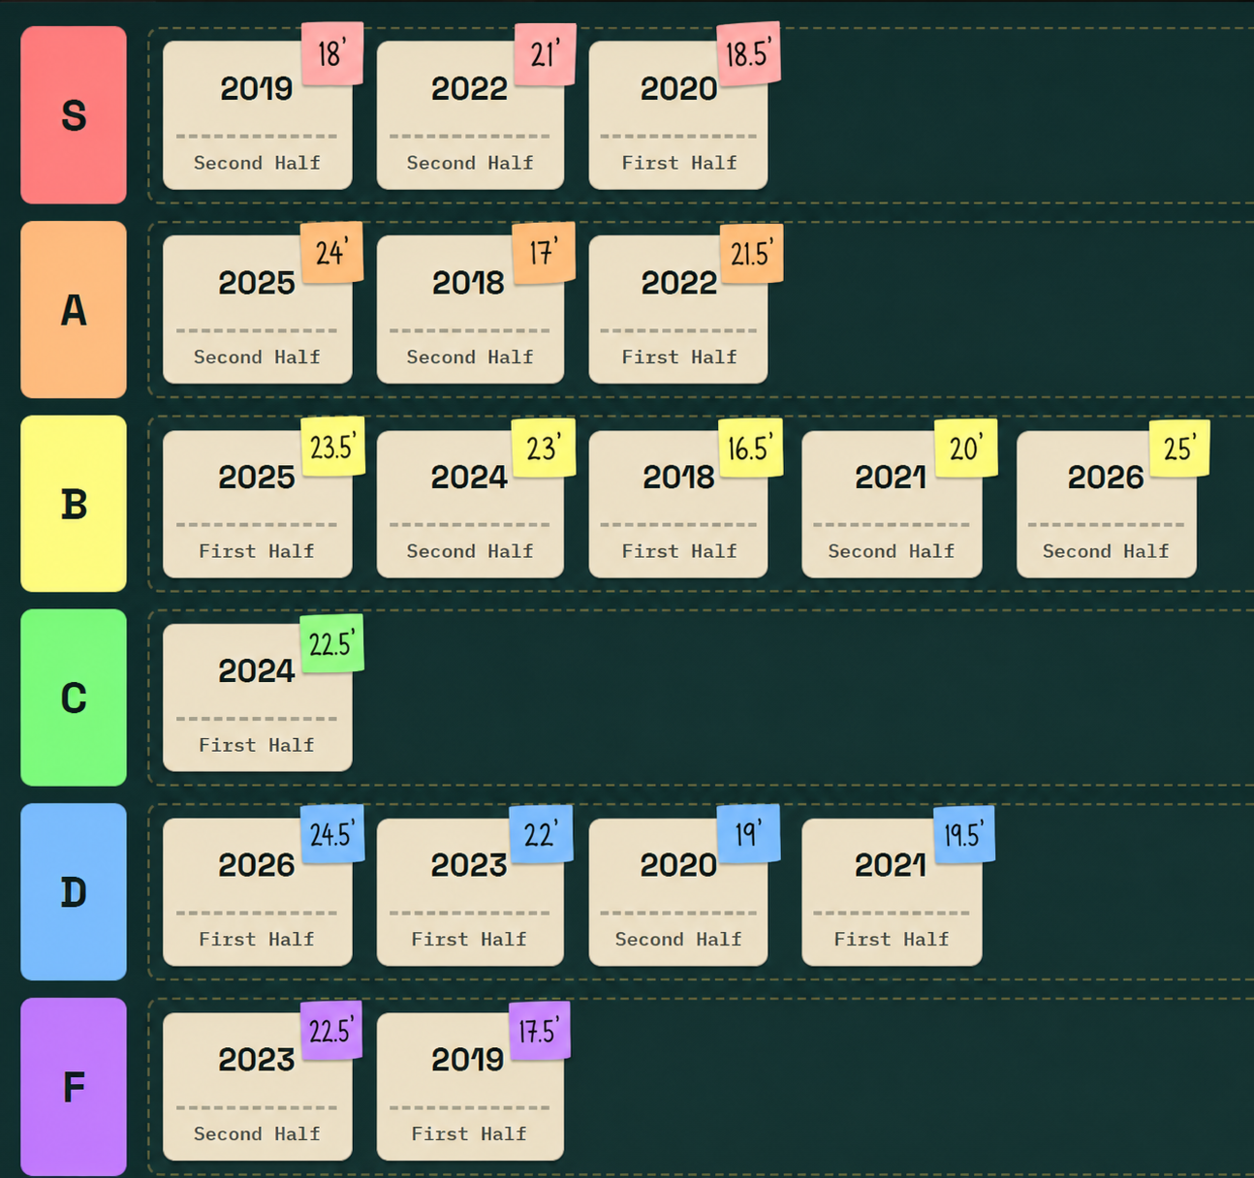Screen dimensions: 1254x1178
Task: Click the 2023 Second Half card
Action: click(x=257, y=1087)
